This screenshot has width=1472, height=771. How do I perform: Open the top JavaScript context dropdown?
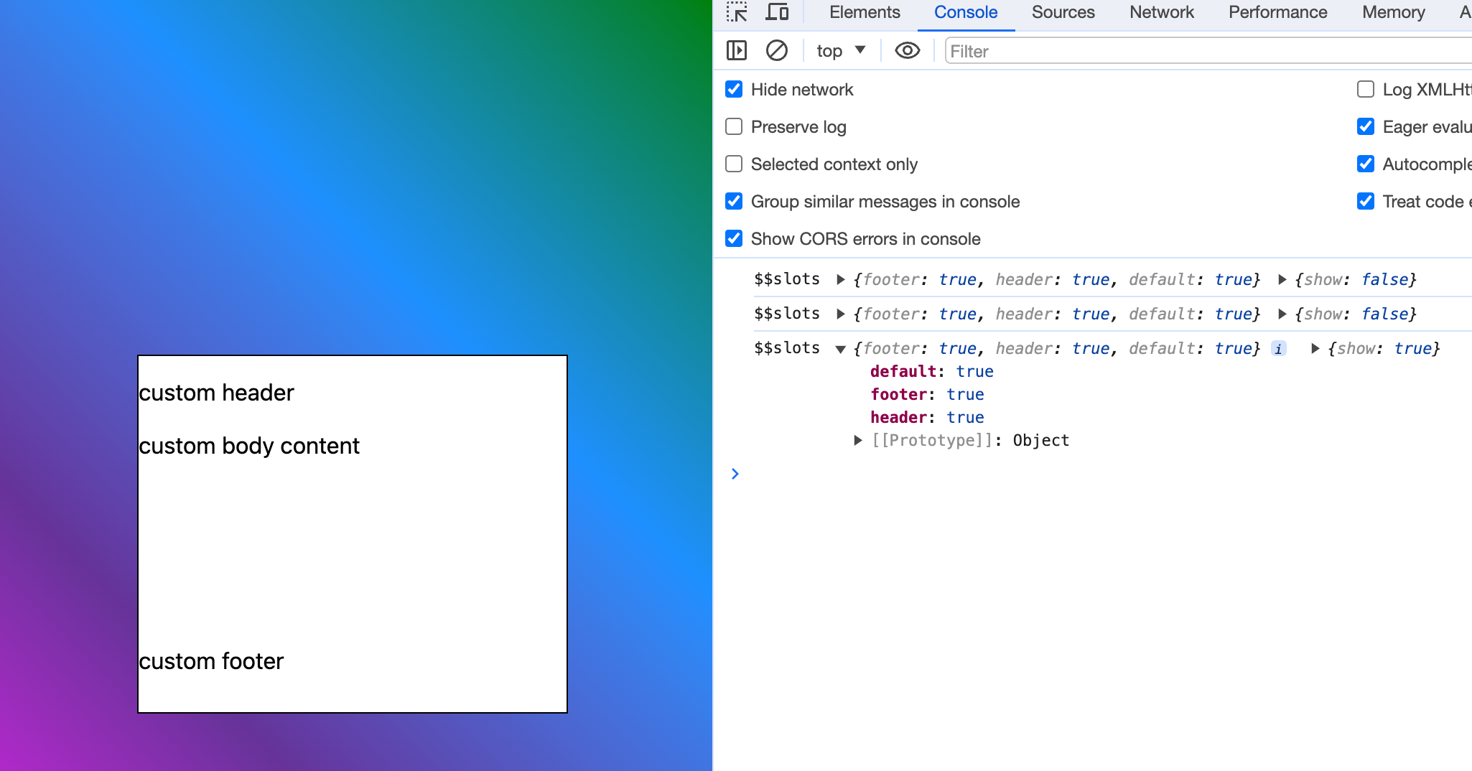841,51
